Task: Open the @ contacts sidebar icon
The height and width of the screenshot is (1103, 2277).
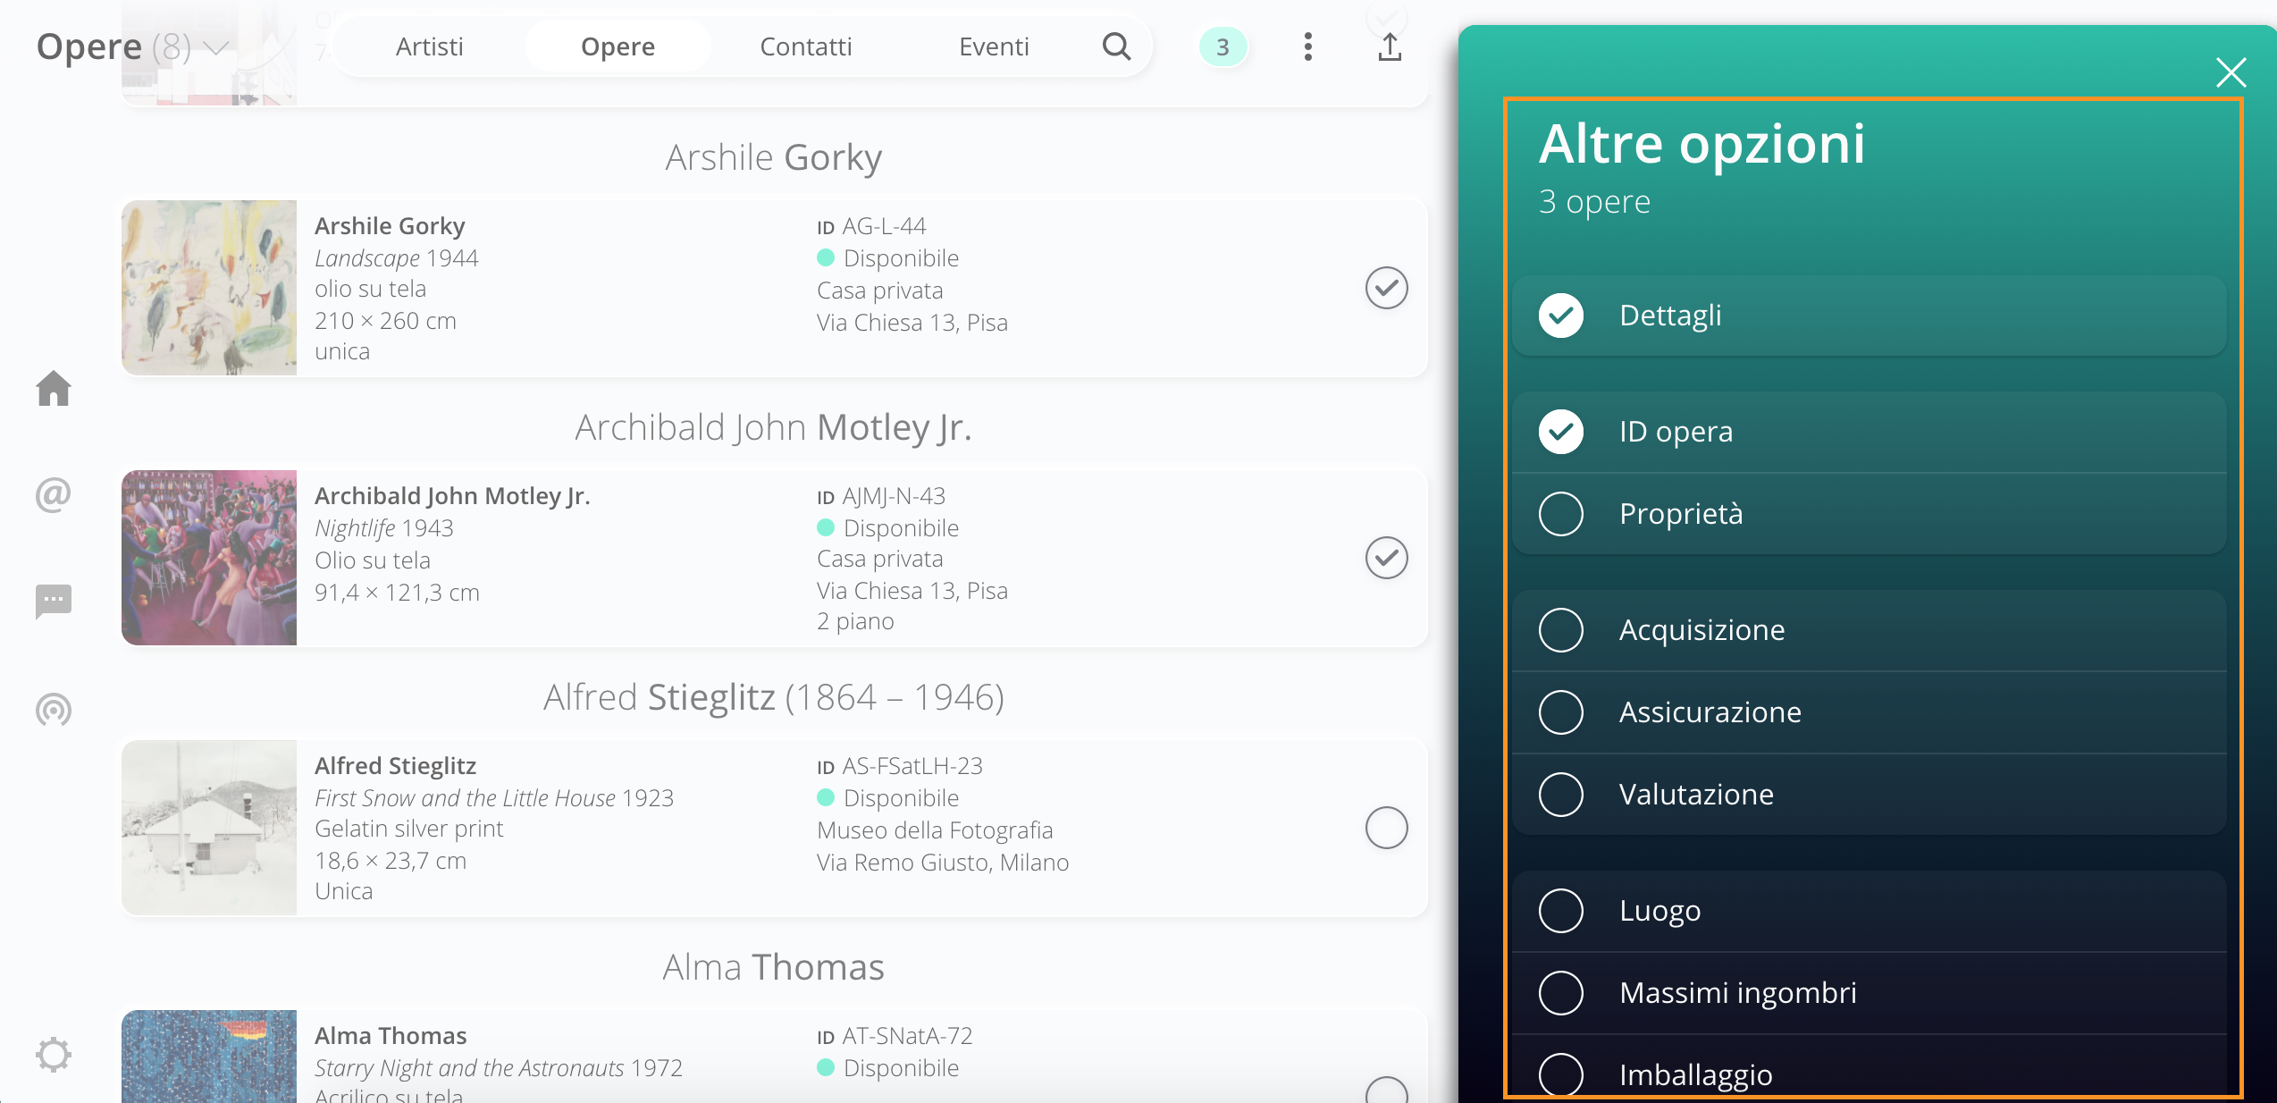Action: [x=54, y=494]
